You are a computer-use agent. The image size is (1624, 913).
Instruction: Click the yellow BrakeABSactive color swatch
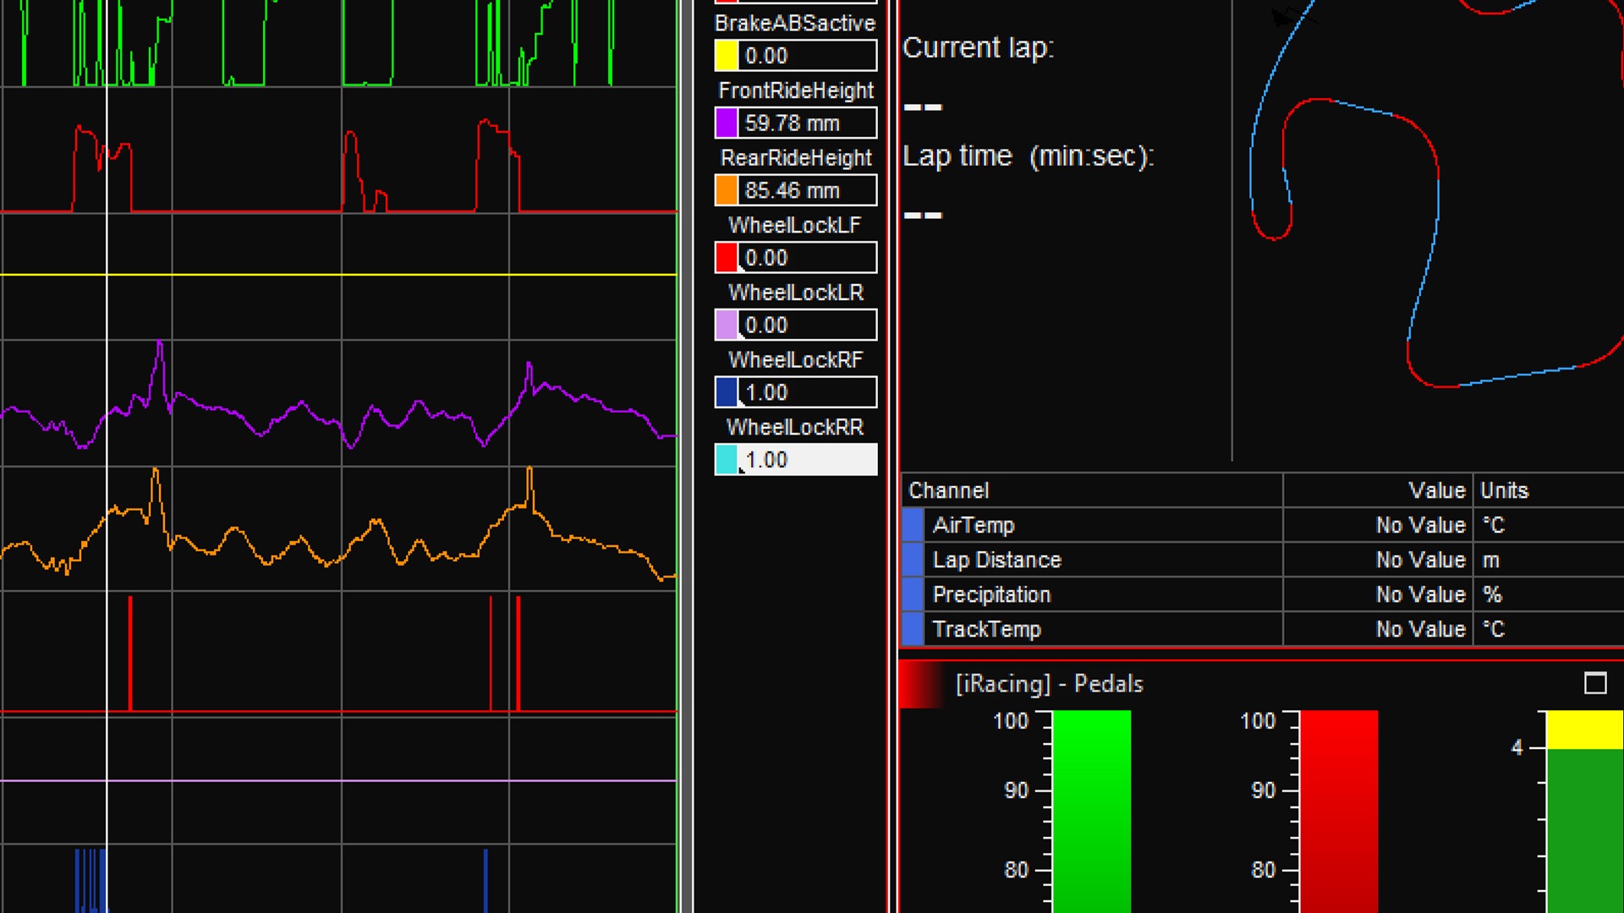click(727, 56)
